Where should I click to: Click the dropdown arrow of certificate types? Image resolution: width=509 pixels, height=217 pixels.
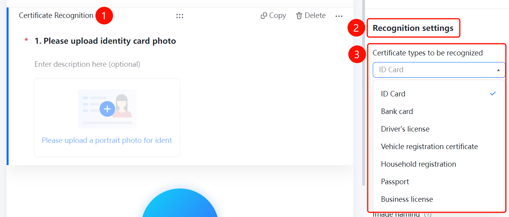tap(498, 70)
